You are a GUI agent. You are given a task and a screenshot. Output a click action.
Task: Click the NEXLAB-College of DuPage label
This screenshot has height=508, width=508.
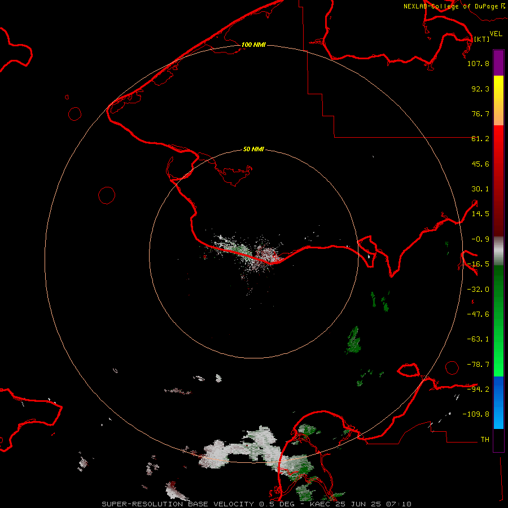tap(454, 6)
